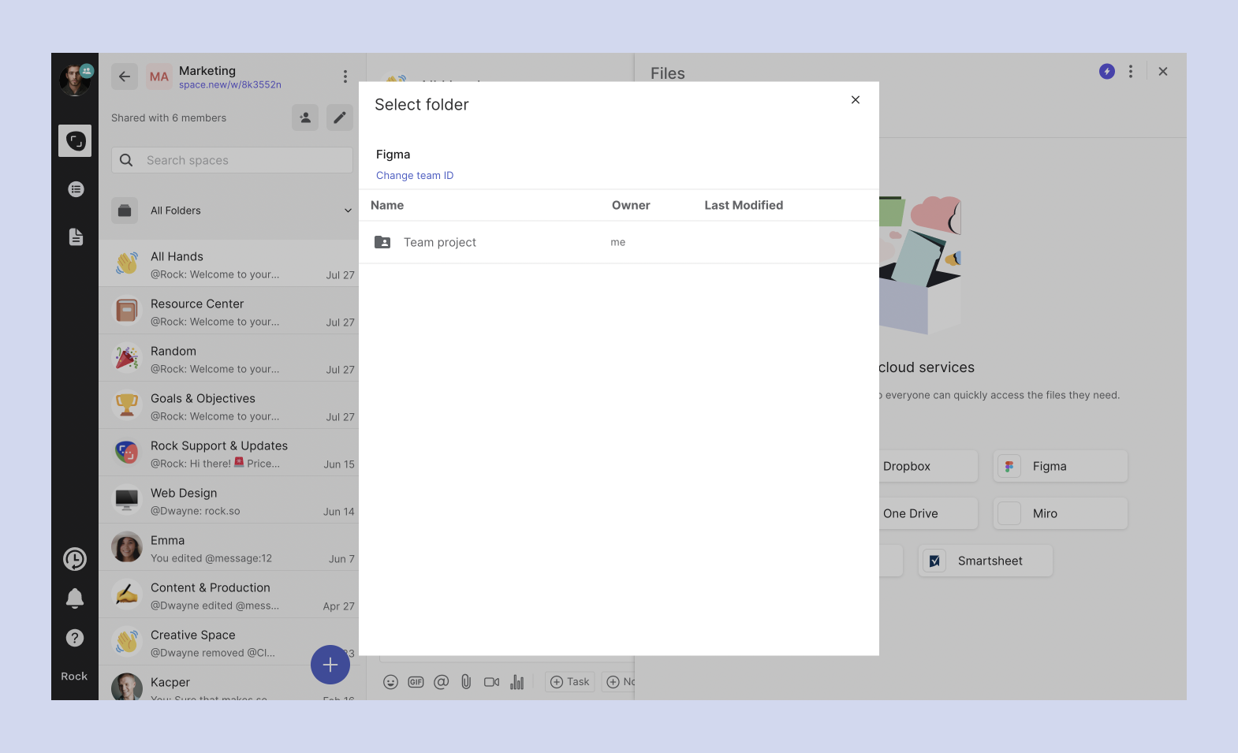Open the Goals & Objectives space
This screenshot has height=753, width=1238.
tap(229, 405)
